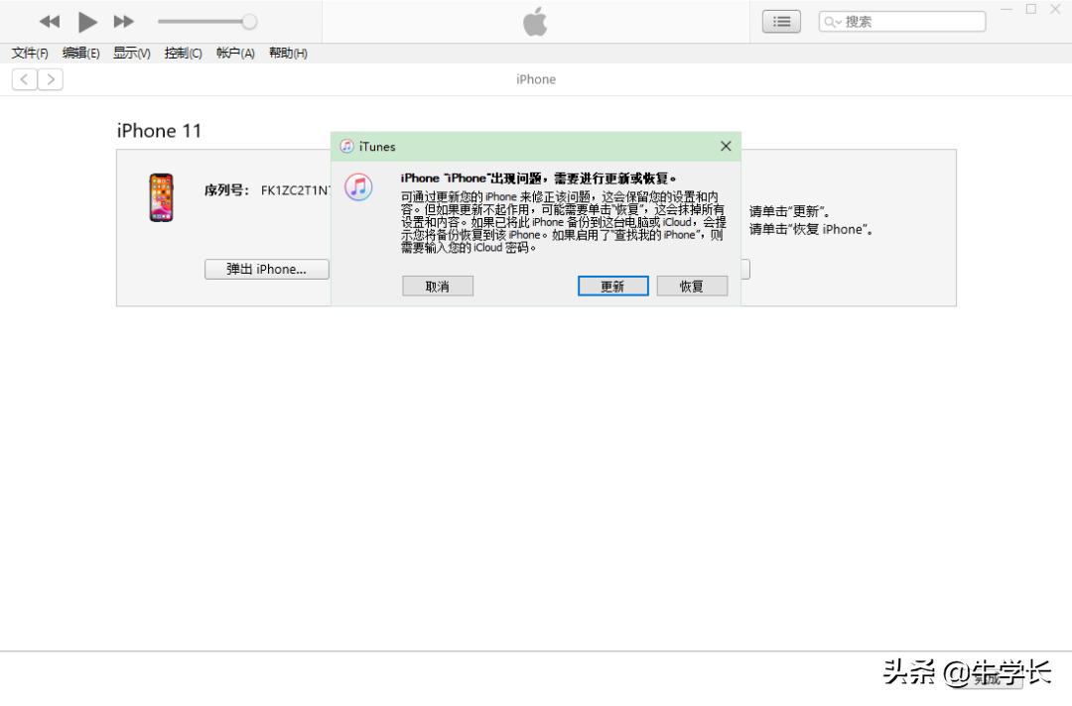Click the iTunes icon in the dialog title bar
This screenshot has width=1072, height=706.
pos(346,146)
